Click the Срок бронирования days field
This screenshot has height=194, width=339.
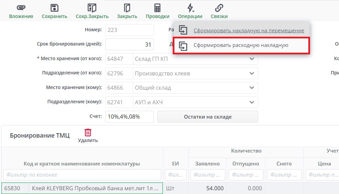(x=129, y=45)
